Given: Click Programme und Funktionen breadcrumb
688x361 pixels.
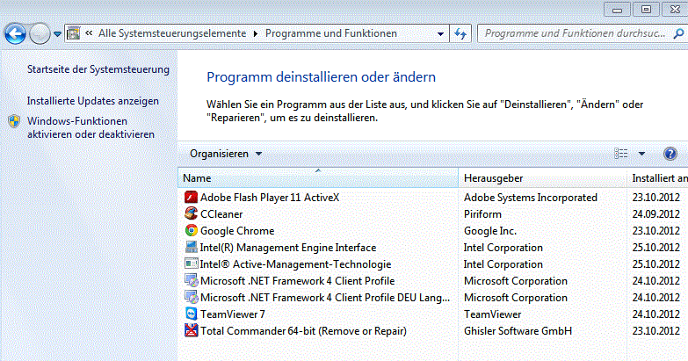Looking at the screenshot, I should 331,33.
